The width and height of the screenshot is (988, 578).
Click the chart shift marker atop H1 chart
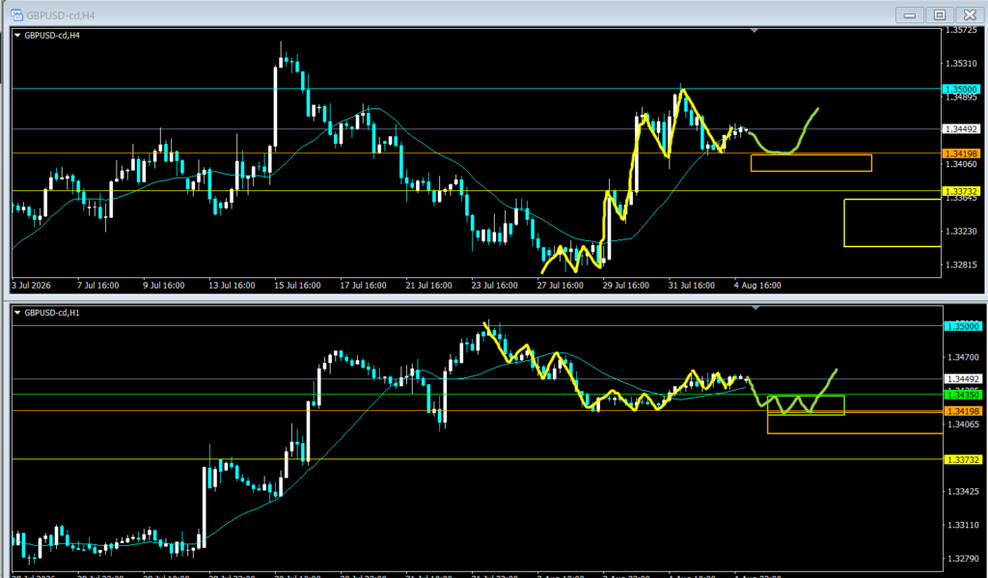point(755,308)
